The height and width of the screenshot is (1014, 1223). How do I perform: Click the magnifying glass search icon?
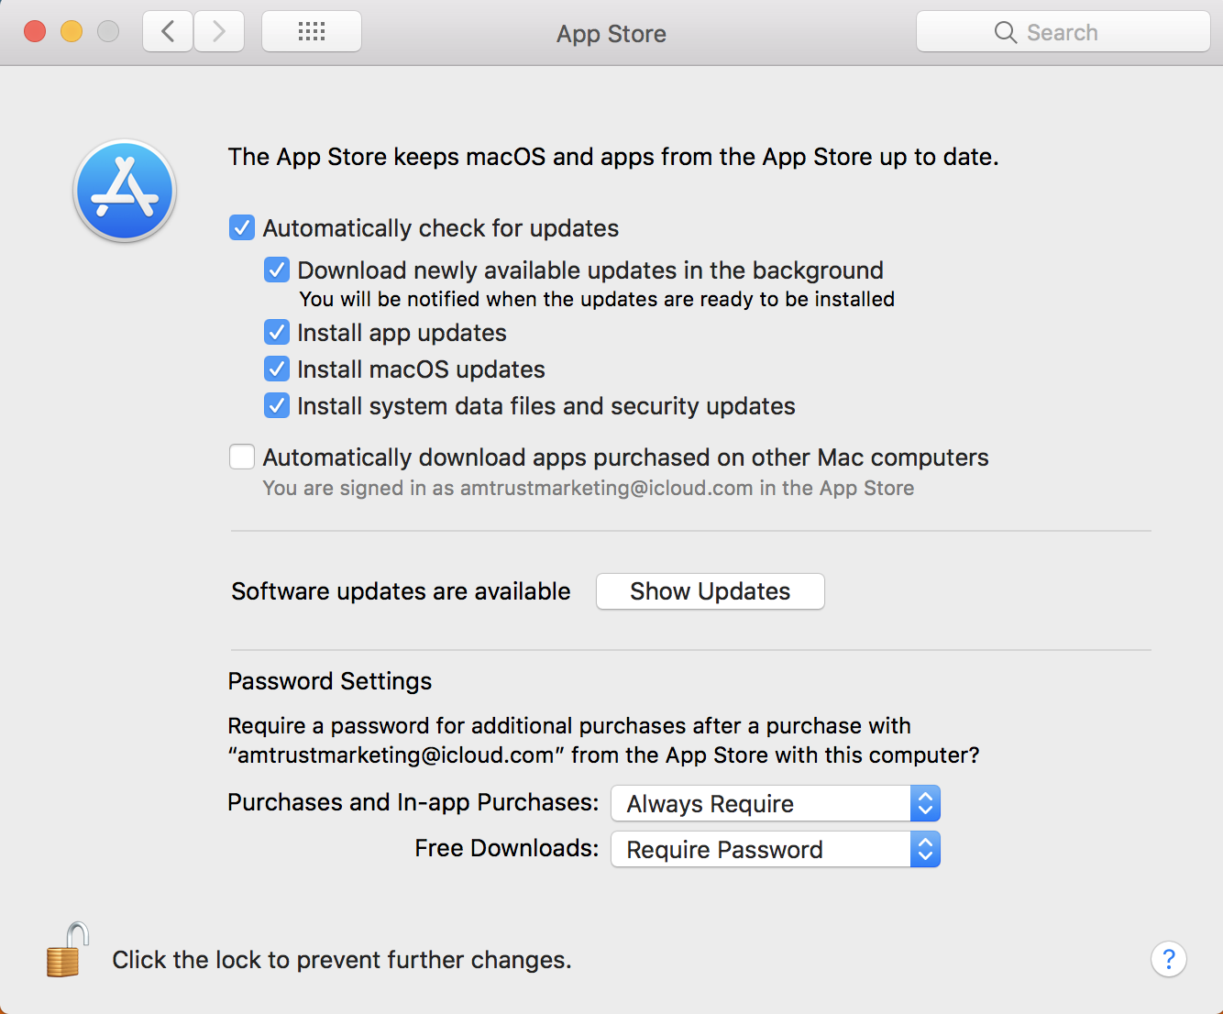pos(1005,32)
